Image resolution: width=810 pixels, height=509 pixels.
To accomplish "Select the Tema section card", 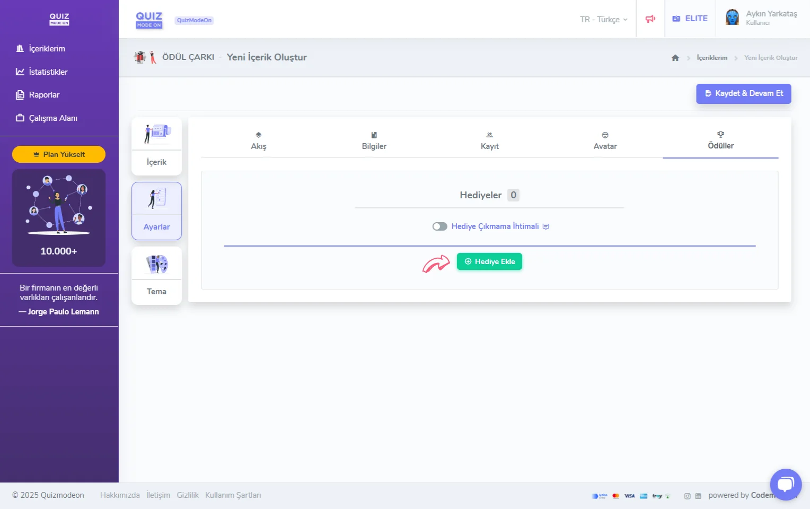I will pos(156,276).
